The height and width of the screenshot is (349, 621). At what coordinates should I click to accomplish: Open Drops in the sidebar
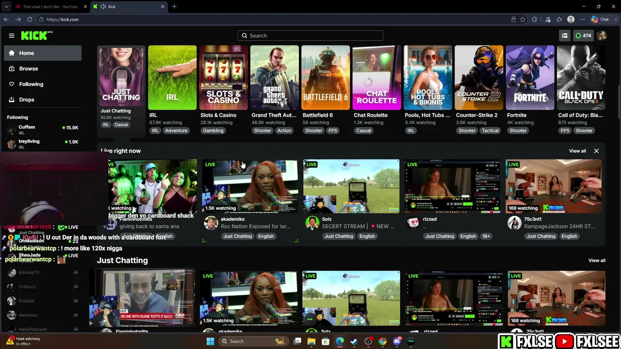click(x=43, y=99)
